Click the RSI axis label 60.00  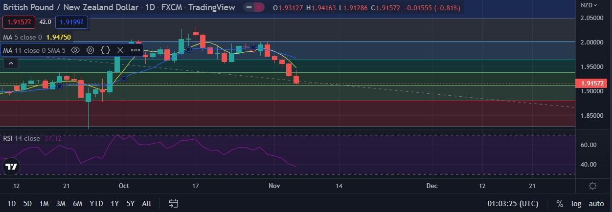coord(588,145)
